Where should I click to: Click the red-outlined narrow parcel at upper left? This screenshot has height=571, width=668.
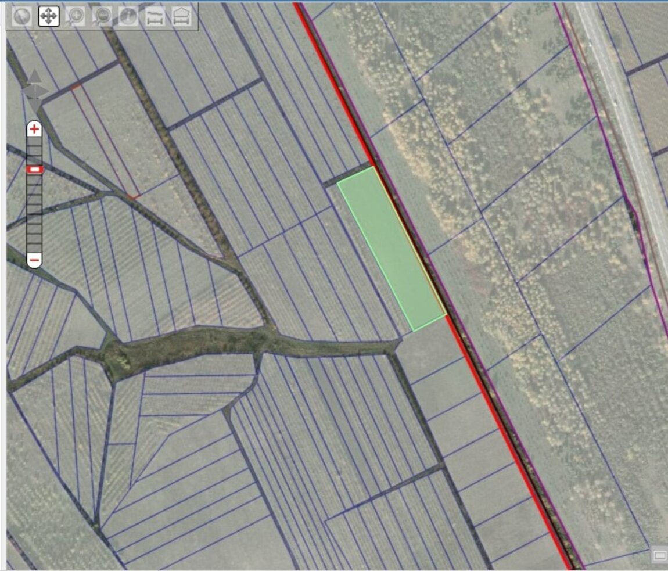[105, 142]
